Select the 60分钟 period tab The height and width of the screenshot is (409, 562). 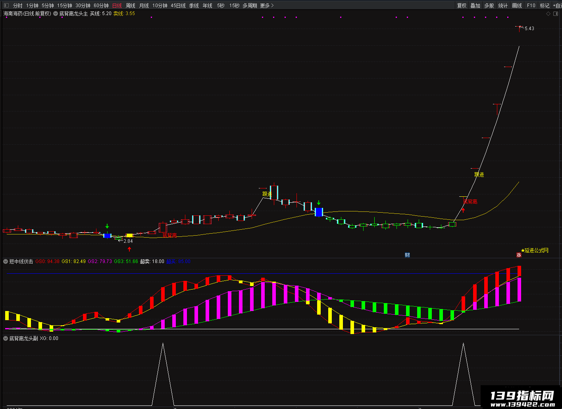coord(101,6)
